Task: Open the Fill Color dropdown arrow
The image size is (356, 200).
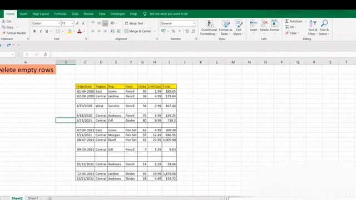Action: click(74, 31)
